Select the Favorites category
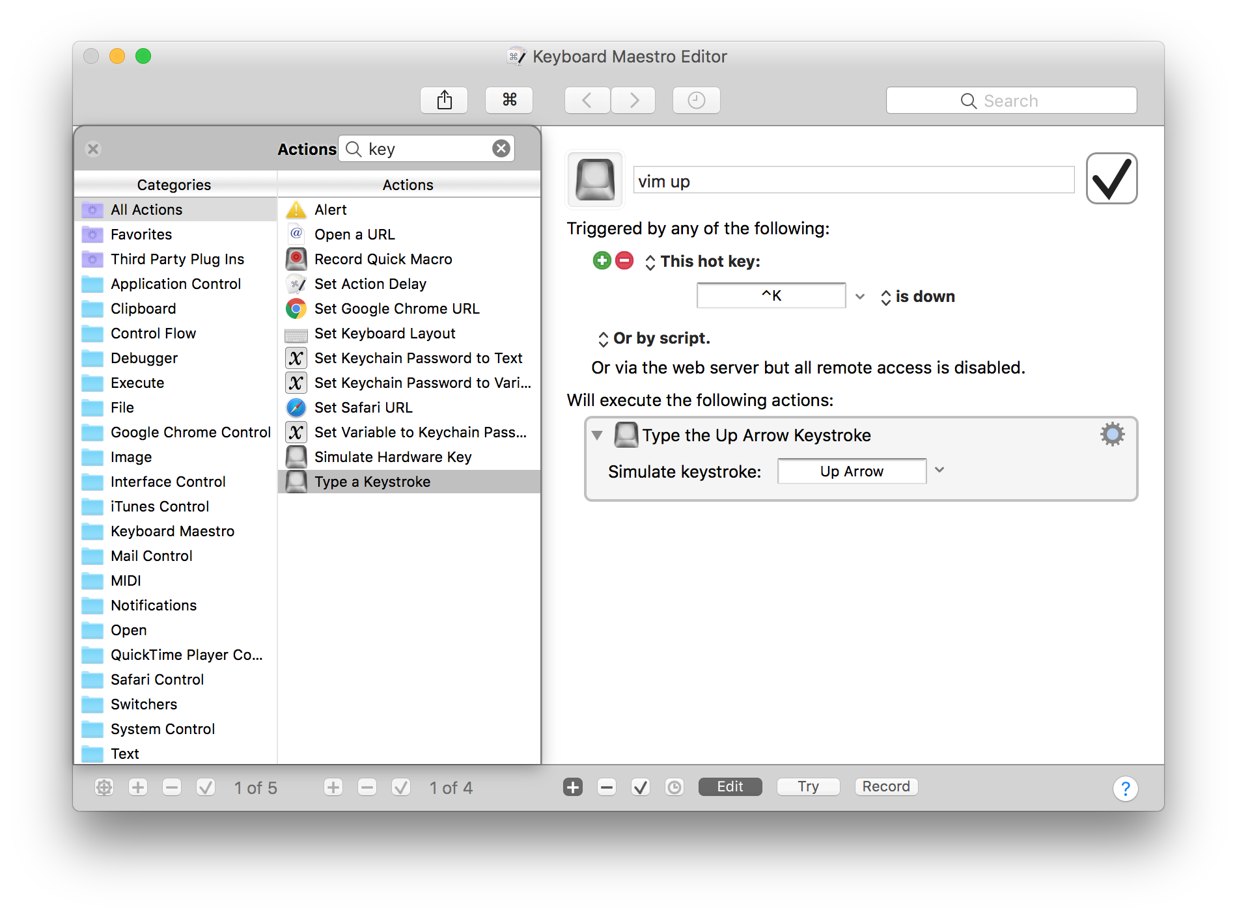1237x915 pixels. (175, 234)
